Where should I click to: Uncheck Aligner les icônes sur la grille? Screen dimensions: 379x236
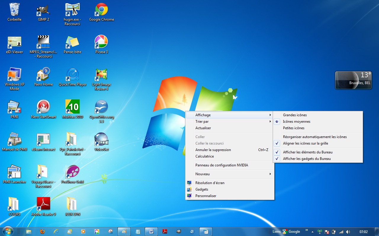[x=318, y=143]
